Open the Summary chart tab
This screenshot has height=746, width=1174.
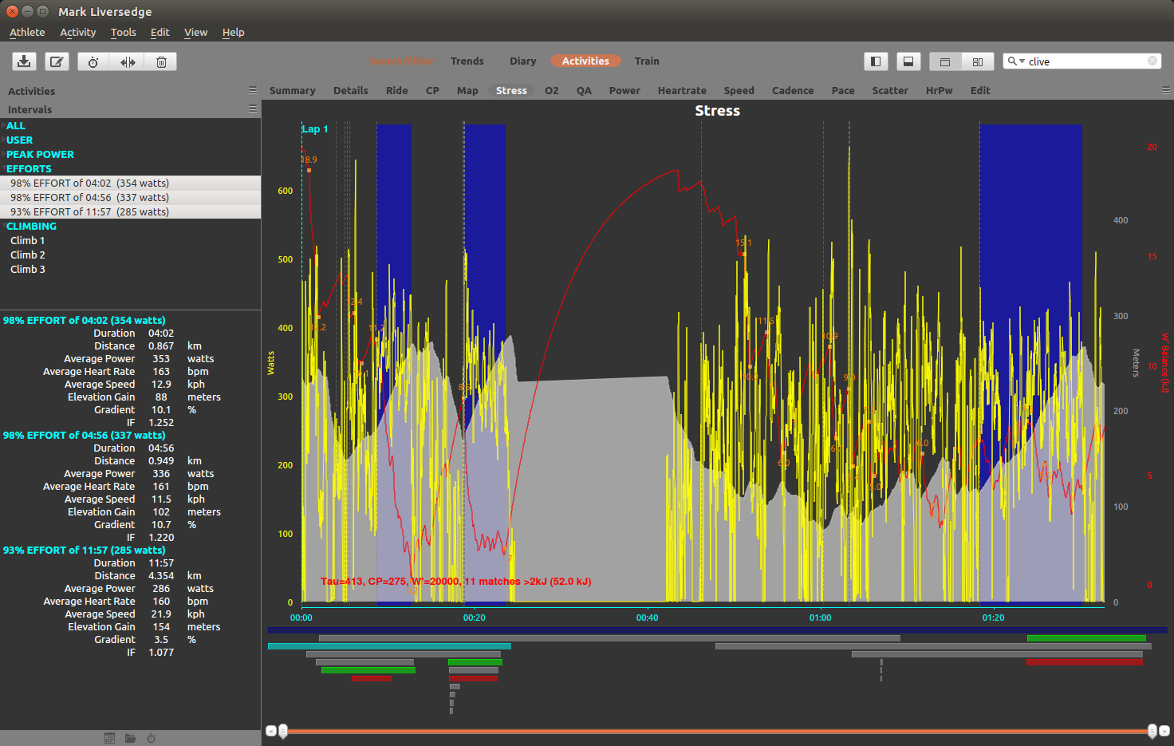[x=293, y=91]
